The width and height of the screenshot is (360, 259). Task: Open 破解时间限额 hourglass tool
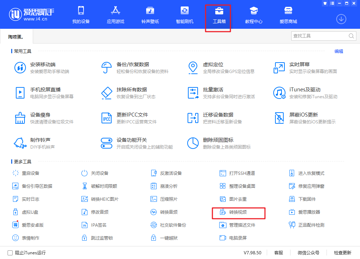point(99,186)
